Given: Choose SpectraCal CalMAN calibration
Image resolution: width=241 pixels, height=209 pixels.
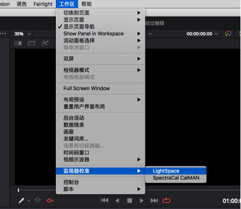Looking at the screenshot, I should click(176, 178).
